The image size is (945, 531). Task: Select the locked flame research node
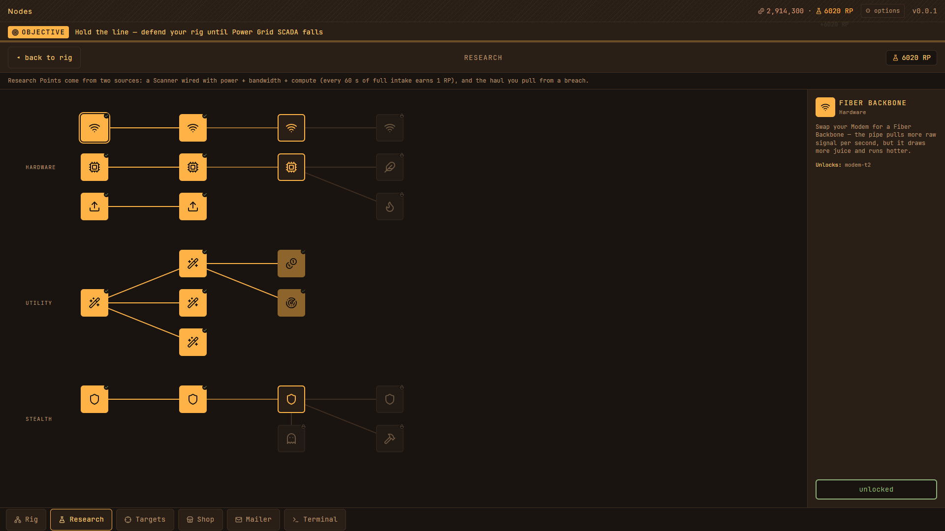(390, 206)
